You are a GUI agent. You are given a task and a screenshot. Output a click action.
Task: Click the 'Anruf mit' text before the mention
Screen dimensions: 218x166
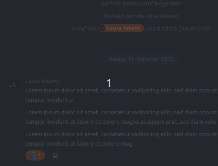[84, 29]
